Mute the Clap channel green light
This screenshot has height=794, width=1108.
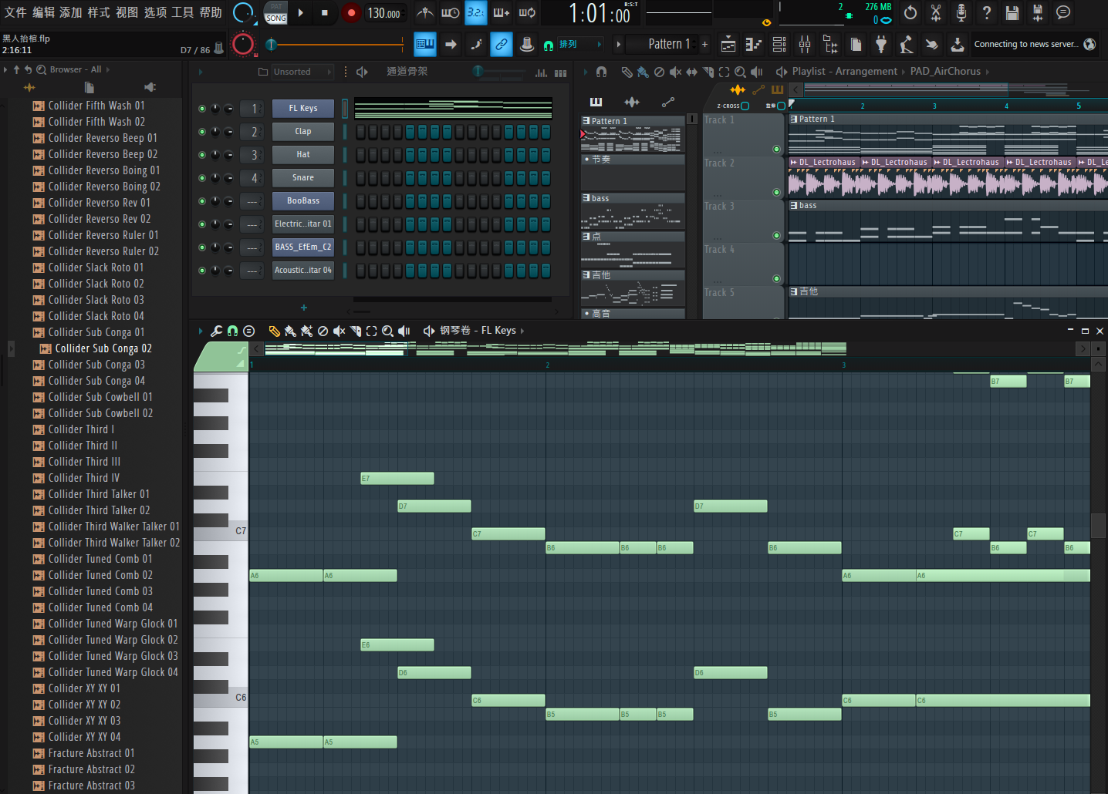202,132
